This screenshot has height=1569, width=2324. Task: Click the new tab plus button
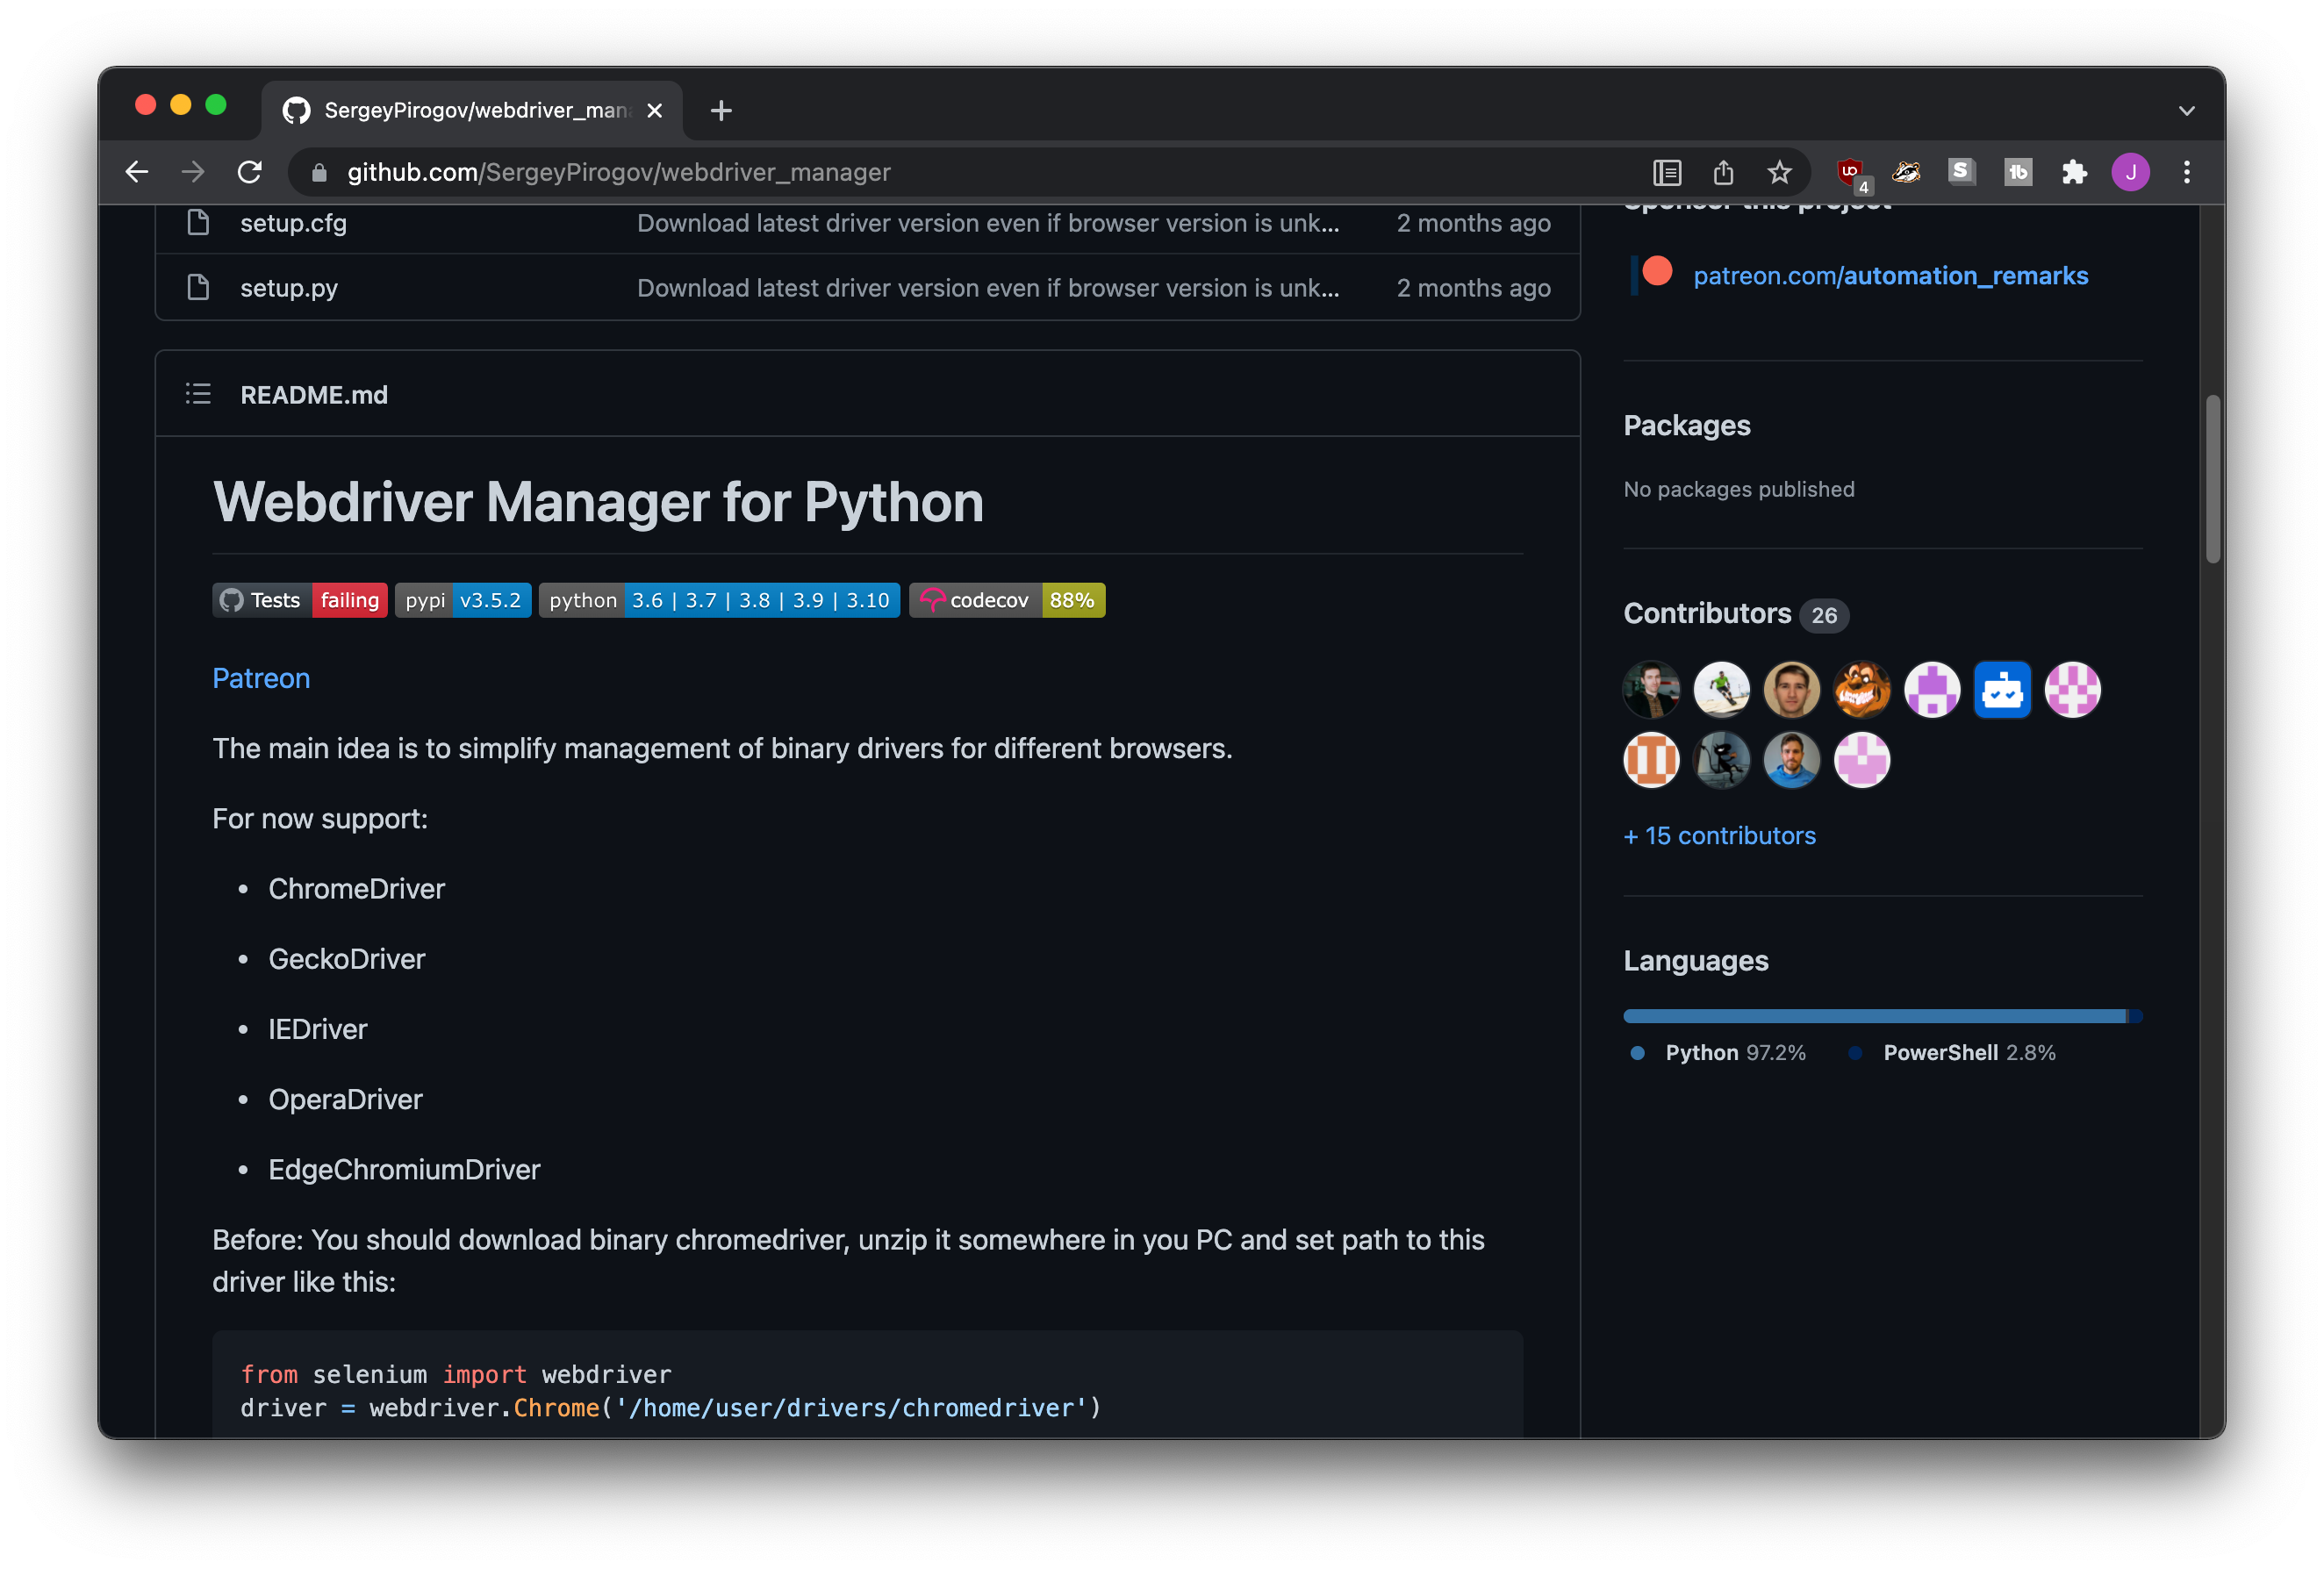[x=720, y=110]
